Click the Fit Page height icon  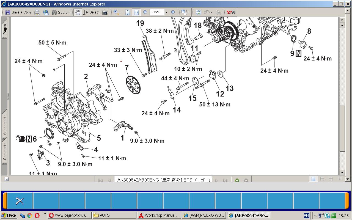pos(128,12)
